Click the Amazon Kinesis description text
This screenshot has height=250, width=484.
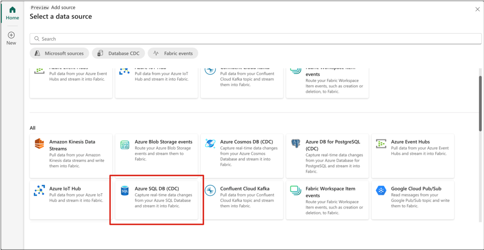(77, 161)
